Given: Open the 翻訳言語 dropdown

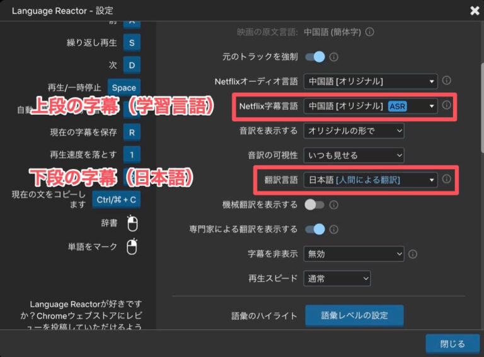Looking at the screenshot, I should [x=371, y=180].
